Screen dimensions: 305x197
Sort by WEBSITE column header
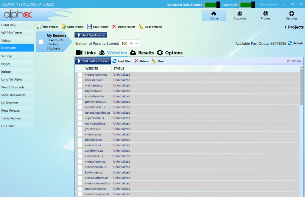pyautogui.click(x=97, y=68)
